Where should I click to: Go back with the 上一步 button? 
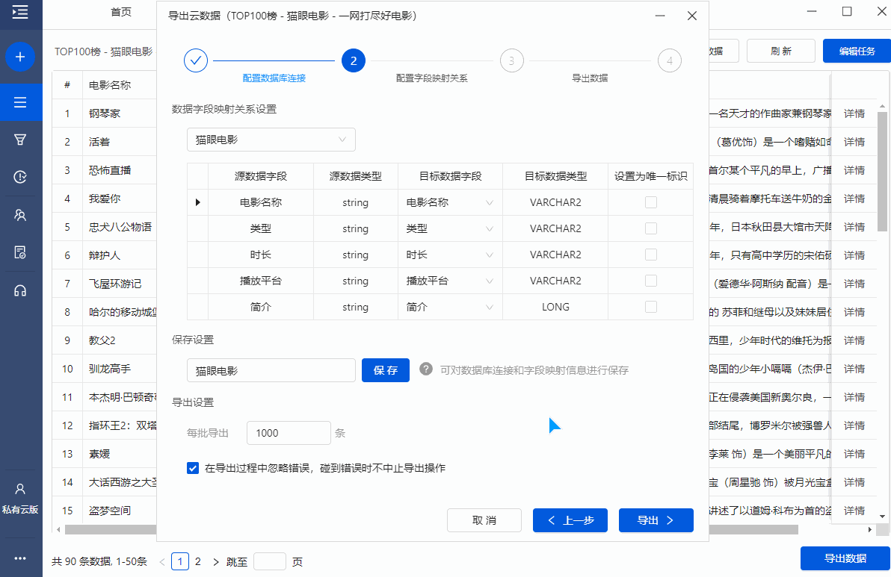[570, 520]
